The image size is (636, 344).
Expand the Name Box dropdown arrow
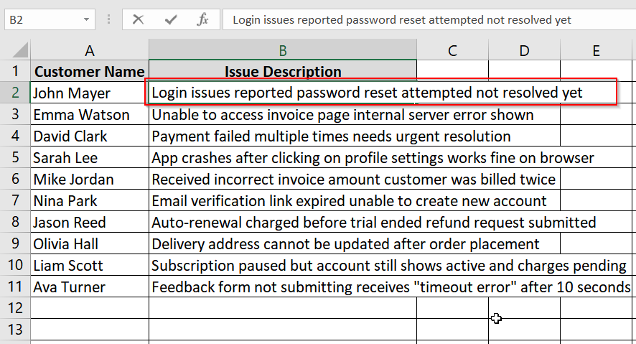point(86,19)
